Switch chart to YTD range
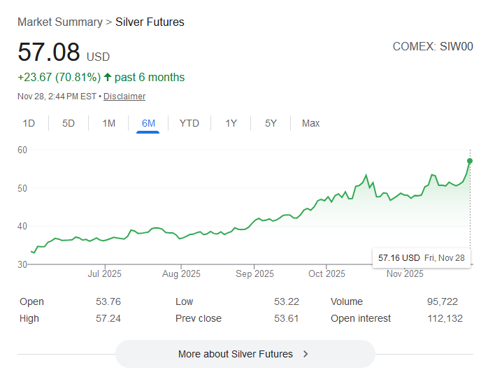This screenshot has height=384, width=495. click(x=189, y=123)
